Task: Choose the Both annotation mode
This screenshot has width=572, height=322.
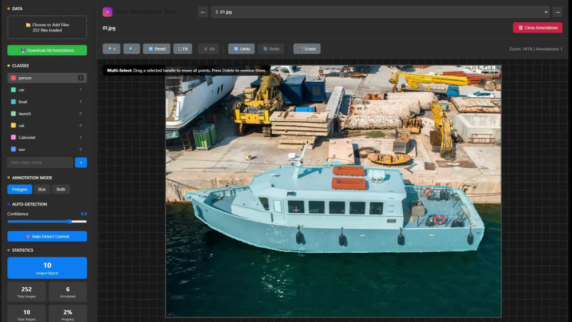Action: pos(61,189)
